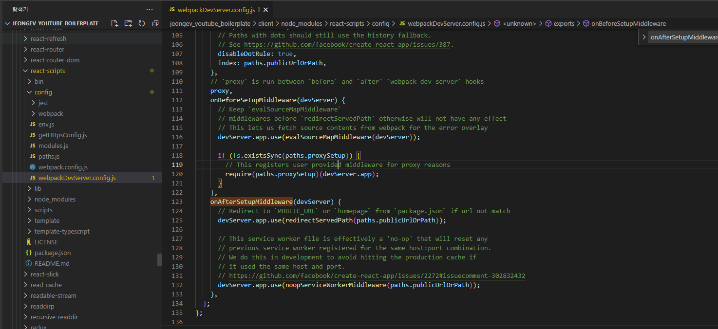Click the proxy property on line 111
Image resolution: width=718 pixels, height=329 pixels.
coord(220,91)
